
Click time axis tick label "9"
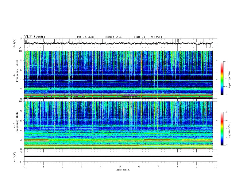(x=196, y=167)
